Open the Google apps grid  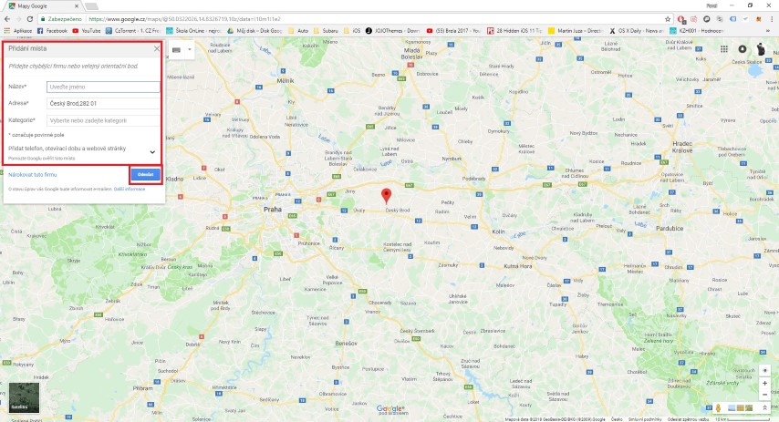coord(724,48)
